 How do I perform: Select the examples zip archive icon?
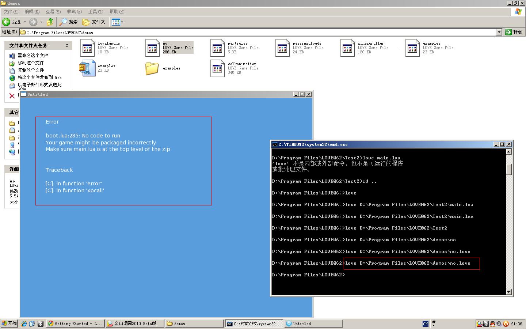click(87, 68)
